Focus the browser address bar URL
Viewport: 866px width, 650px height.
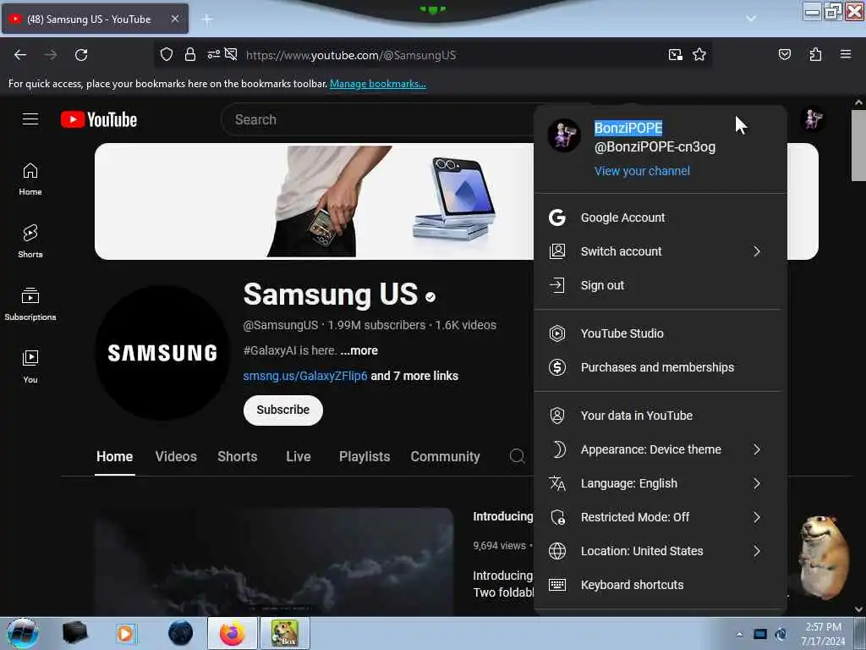[x=351, y=55]
